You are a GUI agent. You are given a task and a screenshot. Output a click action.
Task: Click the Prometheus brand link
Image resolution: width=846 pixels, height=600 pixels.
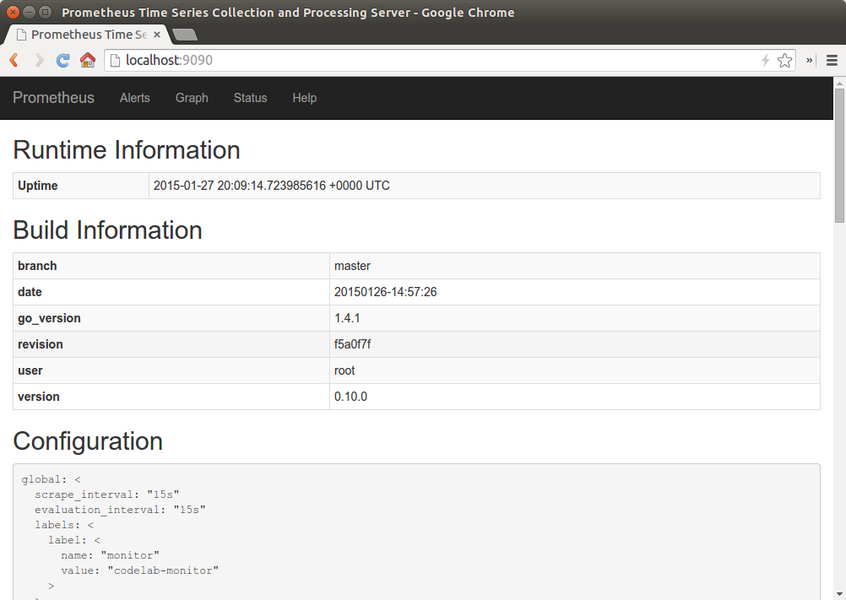tap(53, 98)
